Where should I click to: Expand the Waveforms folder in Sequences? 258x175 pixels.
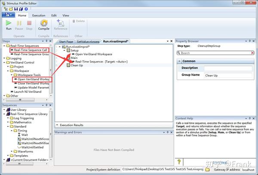click(x=12, y=151)
